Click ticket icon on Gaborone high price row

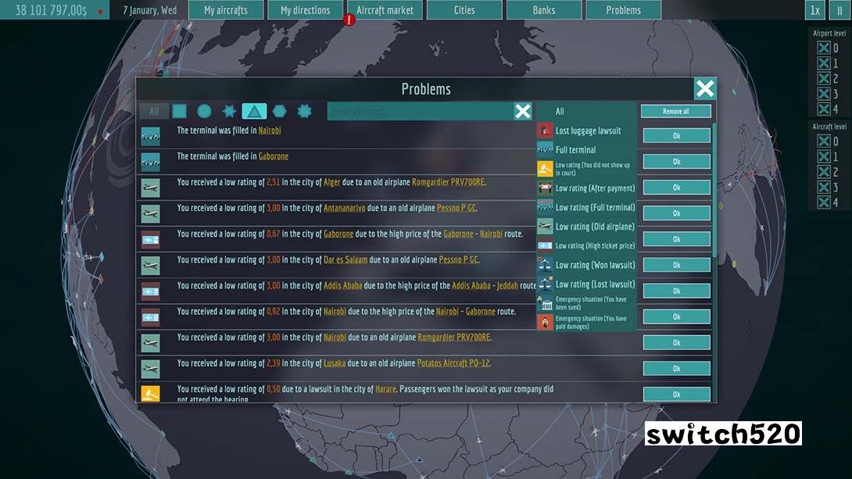coord(151,239)
